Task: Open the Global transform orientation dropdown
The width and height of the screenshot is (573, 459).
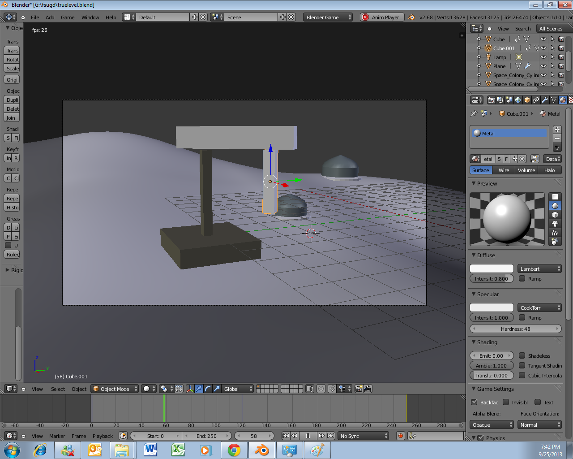Action: pyautogui.click(x=238, y=389)
